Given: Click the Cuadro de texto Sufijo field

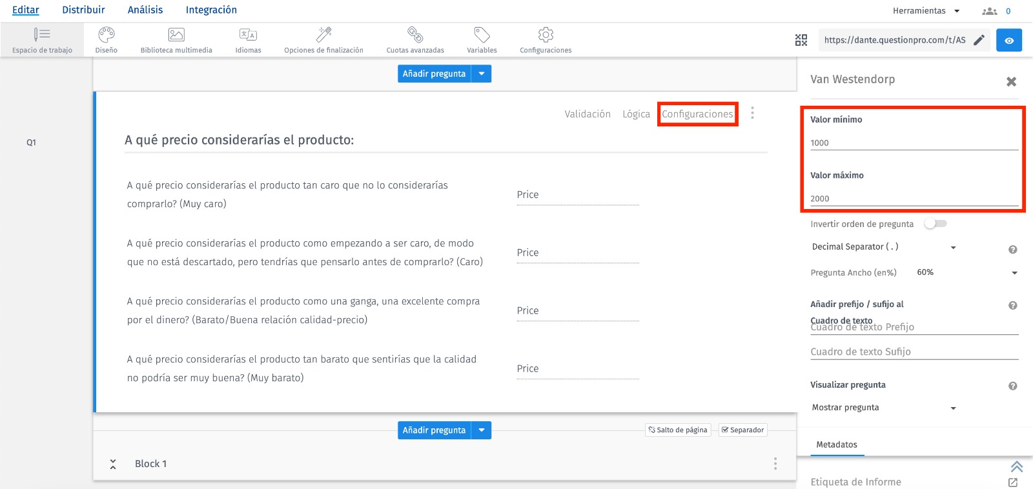Looking at the screenshot, I should tap(914, 352).
